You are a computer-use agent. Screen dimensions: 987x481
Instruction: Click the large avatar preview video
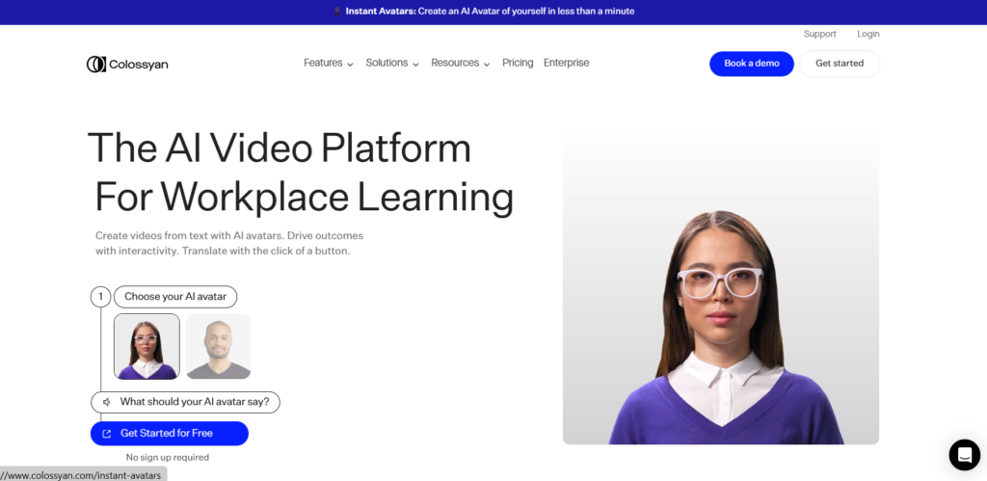[x=720, y=289]
